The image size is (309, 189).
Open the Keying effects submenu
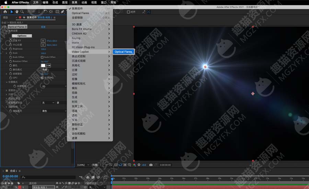point(90,38)
